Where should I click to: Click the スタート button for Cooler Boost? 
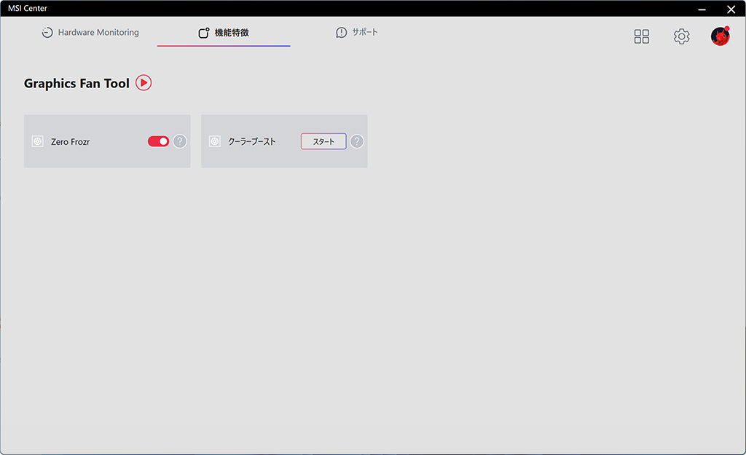coord(323,141)
